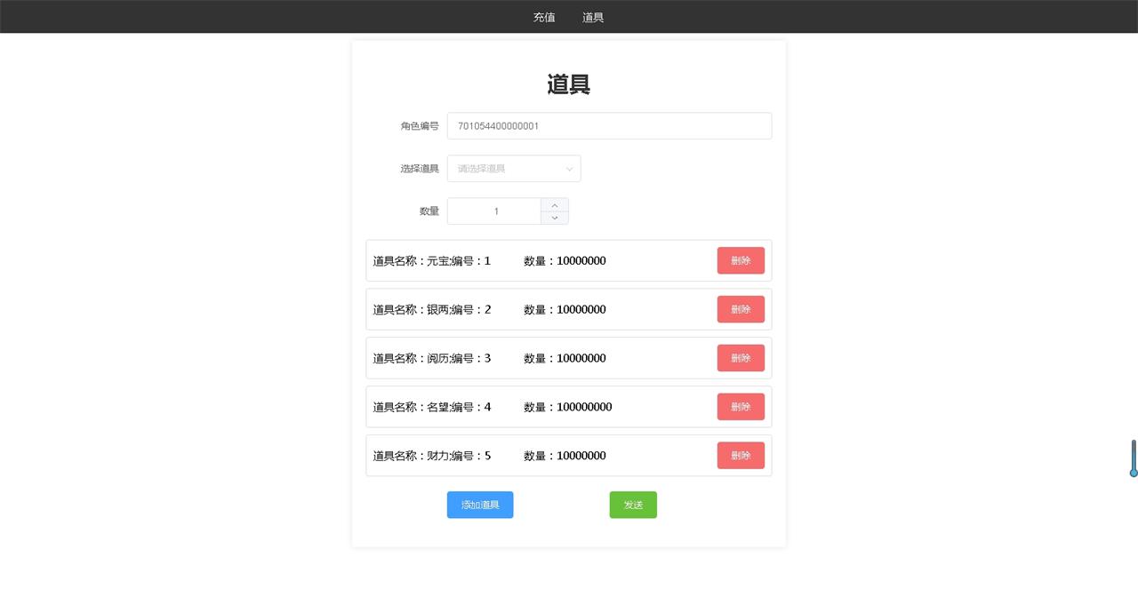Viewport: 1138px width, 605px height.
Task: Click the 角色编号 input field
Action: (x=609, y=126)
